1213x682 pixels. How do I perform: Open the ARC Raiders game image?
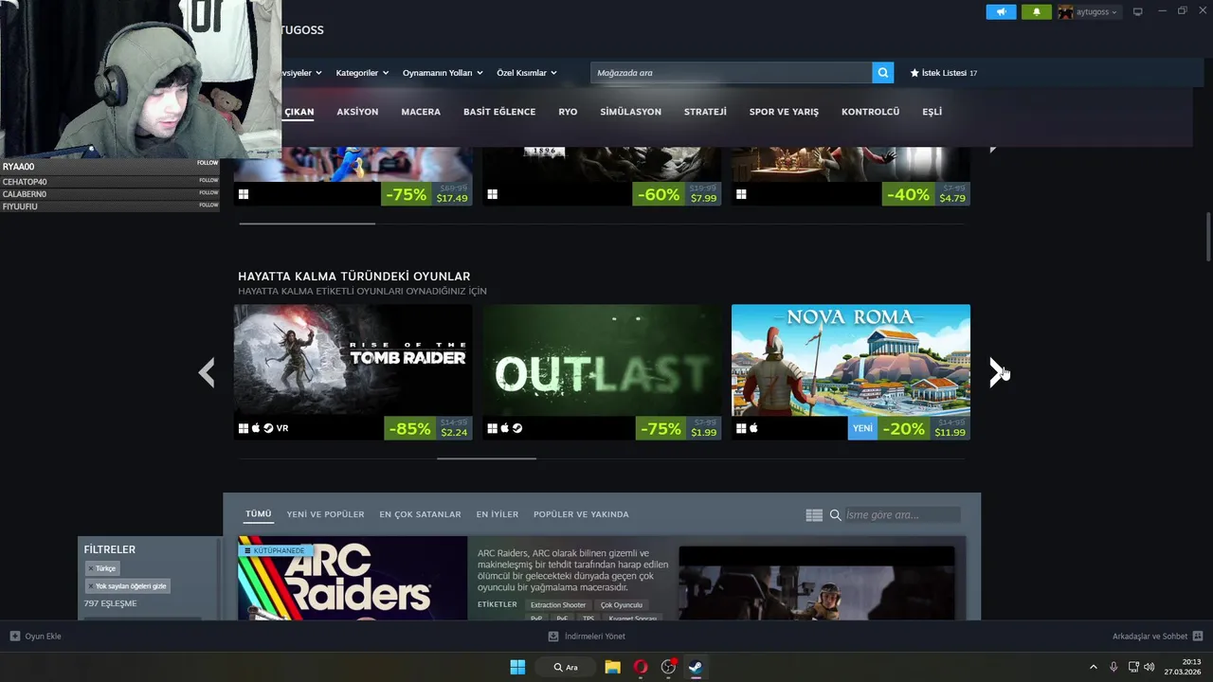tap(353, 579)
